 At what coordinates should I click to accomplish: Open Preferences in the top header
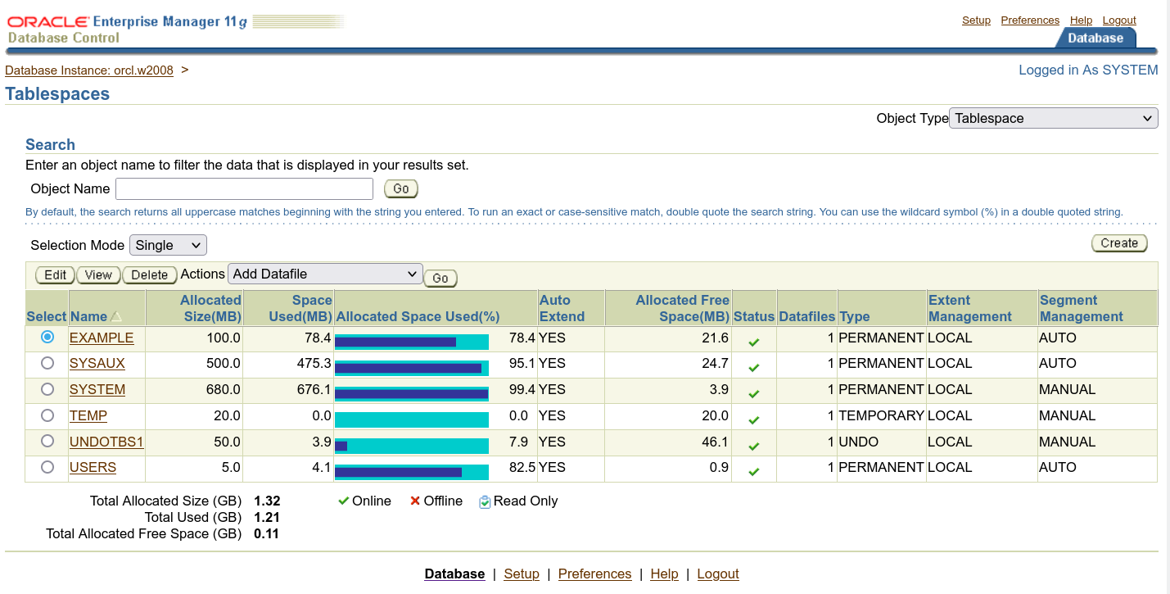[1030, 20]
